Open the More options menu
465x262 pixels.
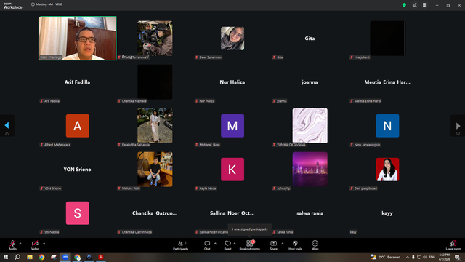315,245
